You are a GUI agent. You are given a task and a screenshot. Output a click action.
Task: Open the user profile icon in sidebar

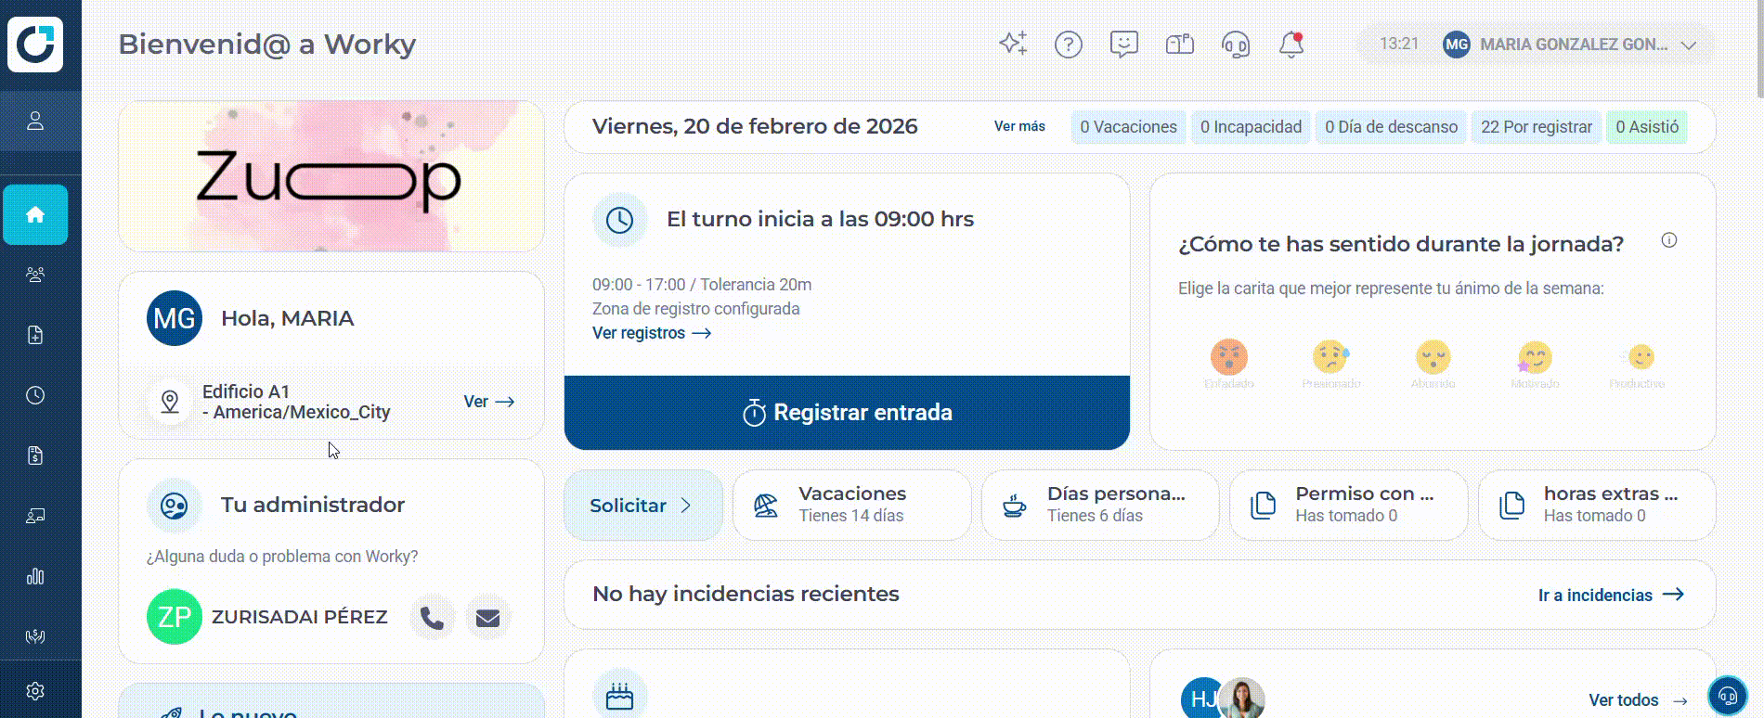click(x=35, y=121)
